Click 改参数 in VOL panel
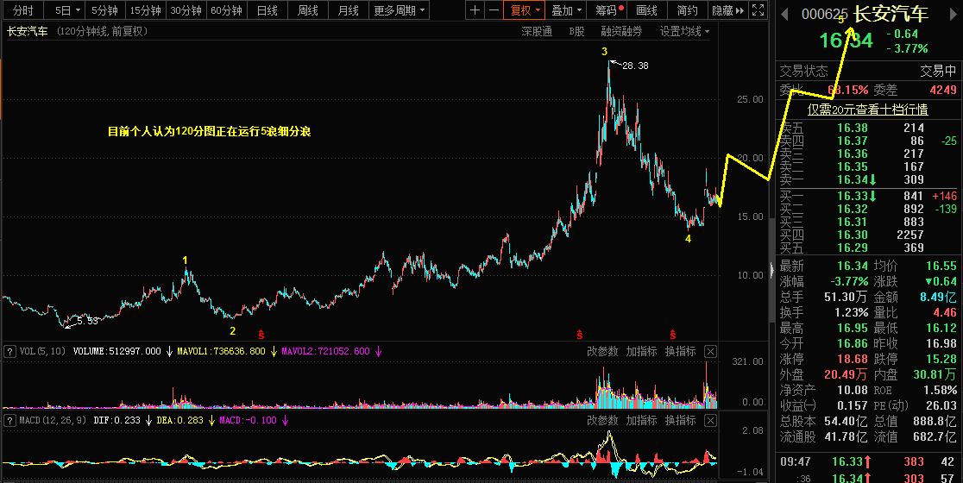The height and width of the screenshot is (483, 963). (x=602, y=352)
